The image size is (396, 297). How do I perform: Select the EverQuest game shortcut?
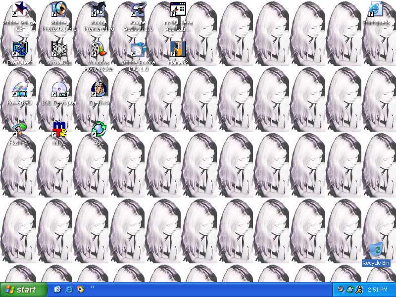coord(20,49)
